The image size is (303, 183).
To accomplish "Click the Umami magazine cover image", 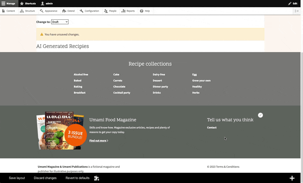I will point(59,130).
